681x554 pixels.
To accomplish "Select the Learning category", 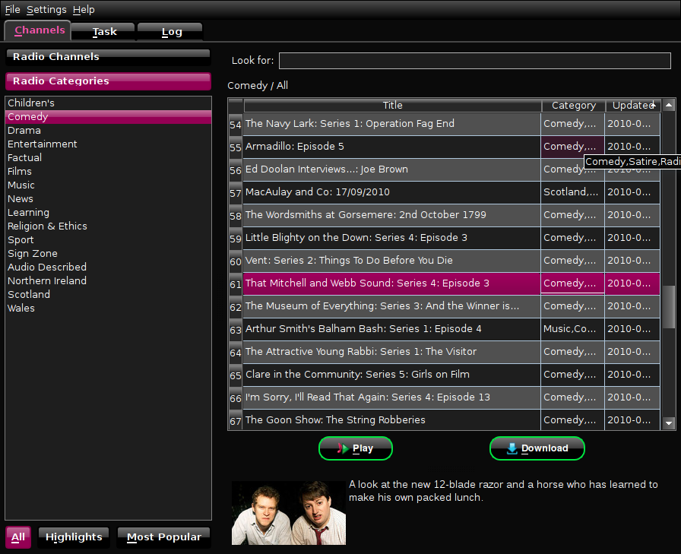I will [x=108, y=212].
